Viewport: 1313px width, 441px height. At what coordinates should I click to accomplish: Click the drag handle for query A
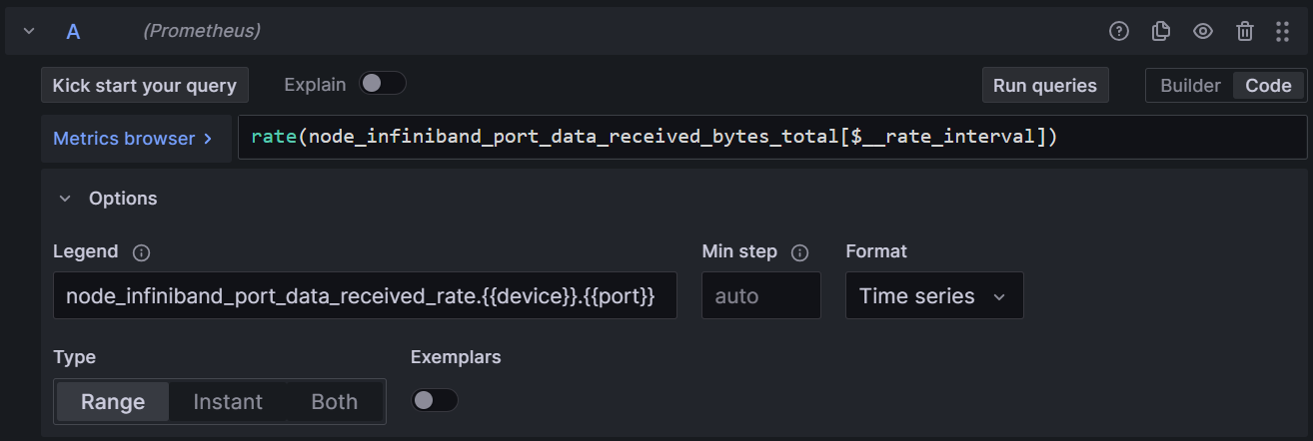point(1283,31)
